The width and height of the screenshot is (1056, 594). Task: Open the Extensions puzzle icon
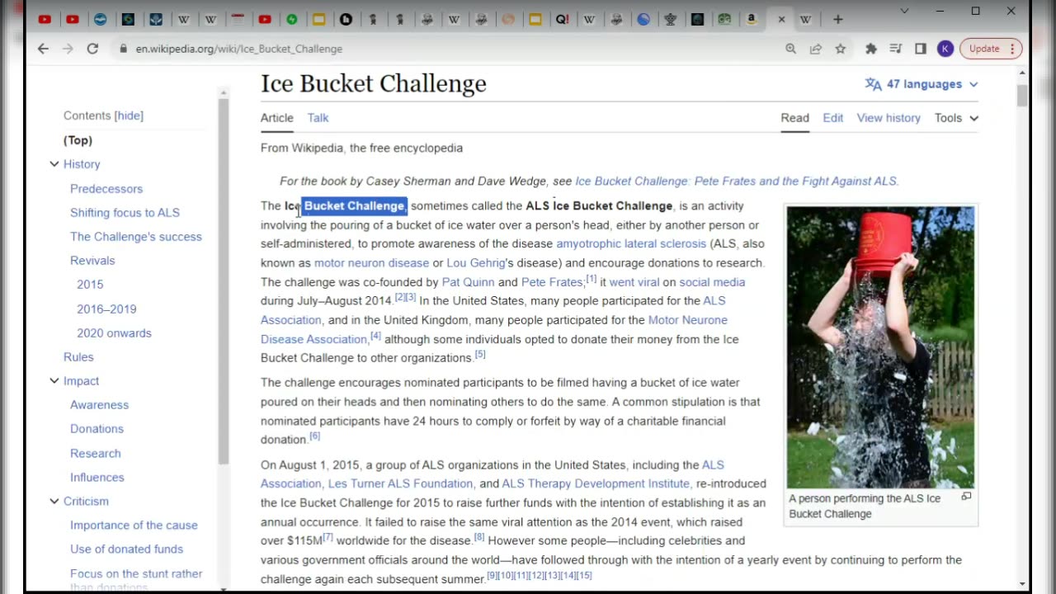click(870, 49)
